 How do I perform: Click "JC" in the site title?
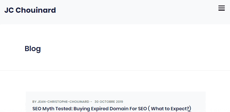[x=9, y=10]
